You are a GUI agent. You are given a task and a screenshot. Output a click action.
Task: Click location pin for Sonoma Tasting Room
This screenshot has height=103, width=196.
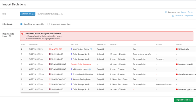71,79
